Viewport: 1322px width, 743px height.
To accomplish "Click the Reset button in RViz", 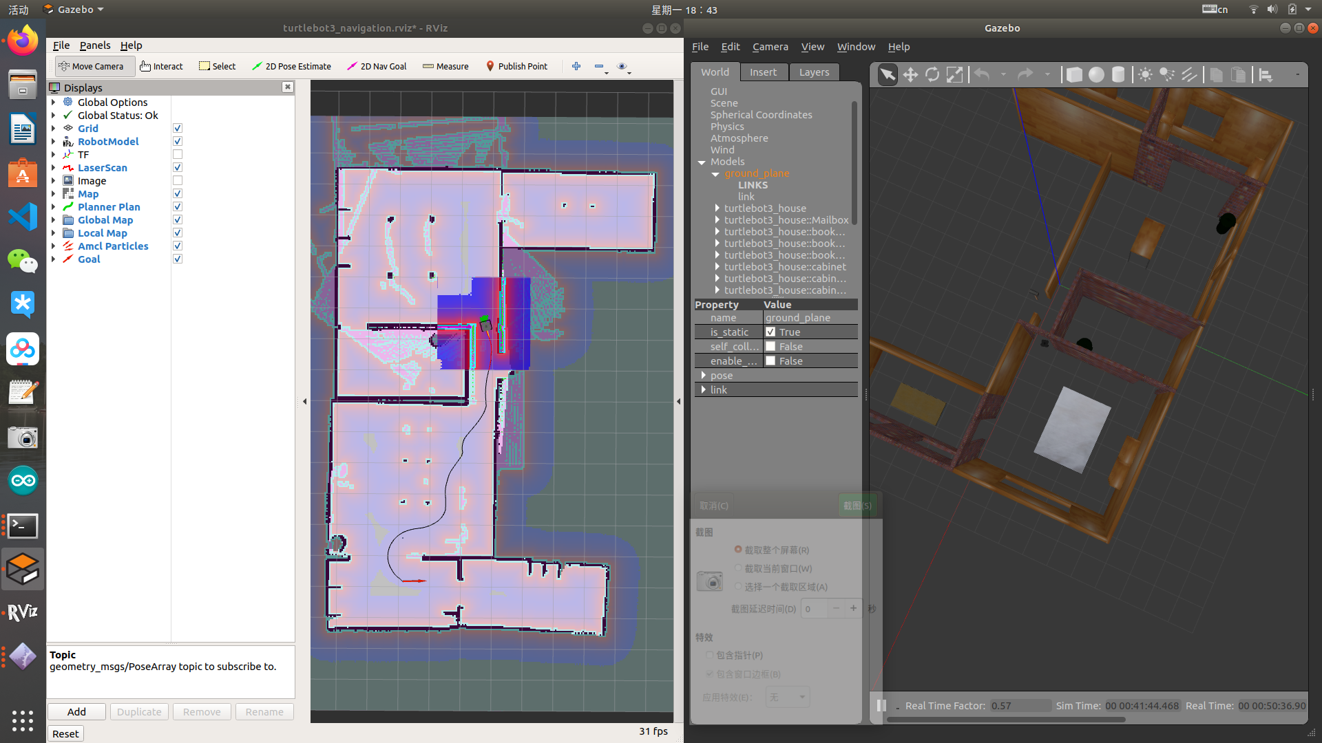I will point(65,733).
